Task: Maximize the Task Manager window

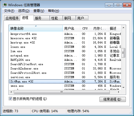Action: tap(118, 5)
